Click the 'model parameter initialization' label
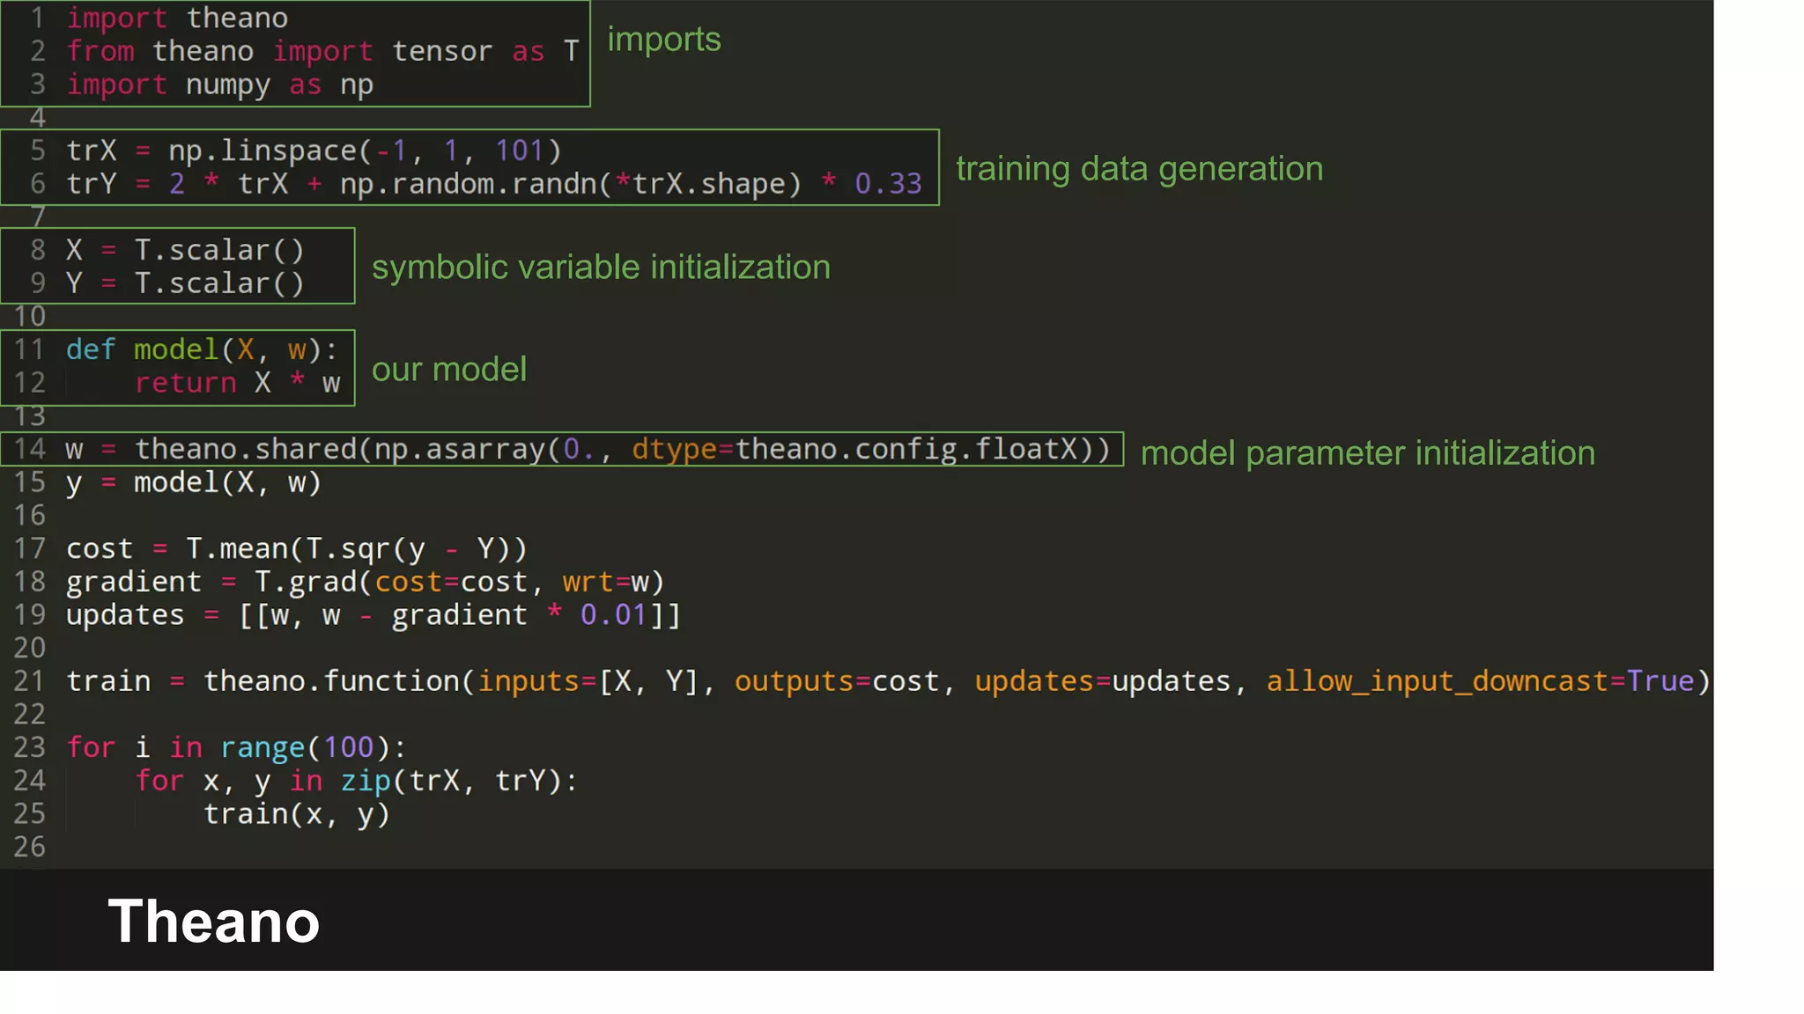1804x1014 pixels. tap(1368, 453)
